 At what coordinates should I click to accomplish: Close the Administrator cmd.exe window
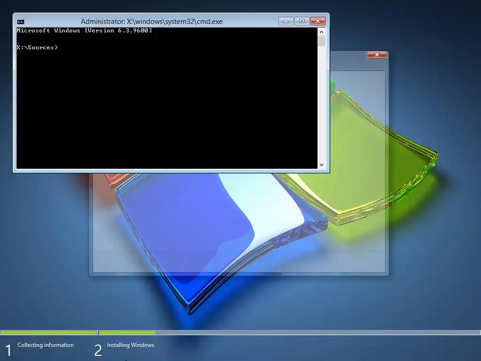(x=318, y=21)
